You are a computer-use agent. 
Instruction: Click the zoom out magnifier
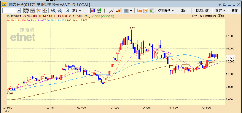point(60,10)
